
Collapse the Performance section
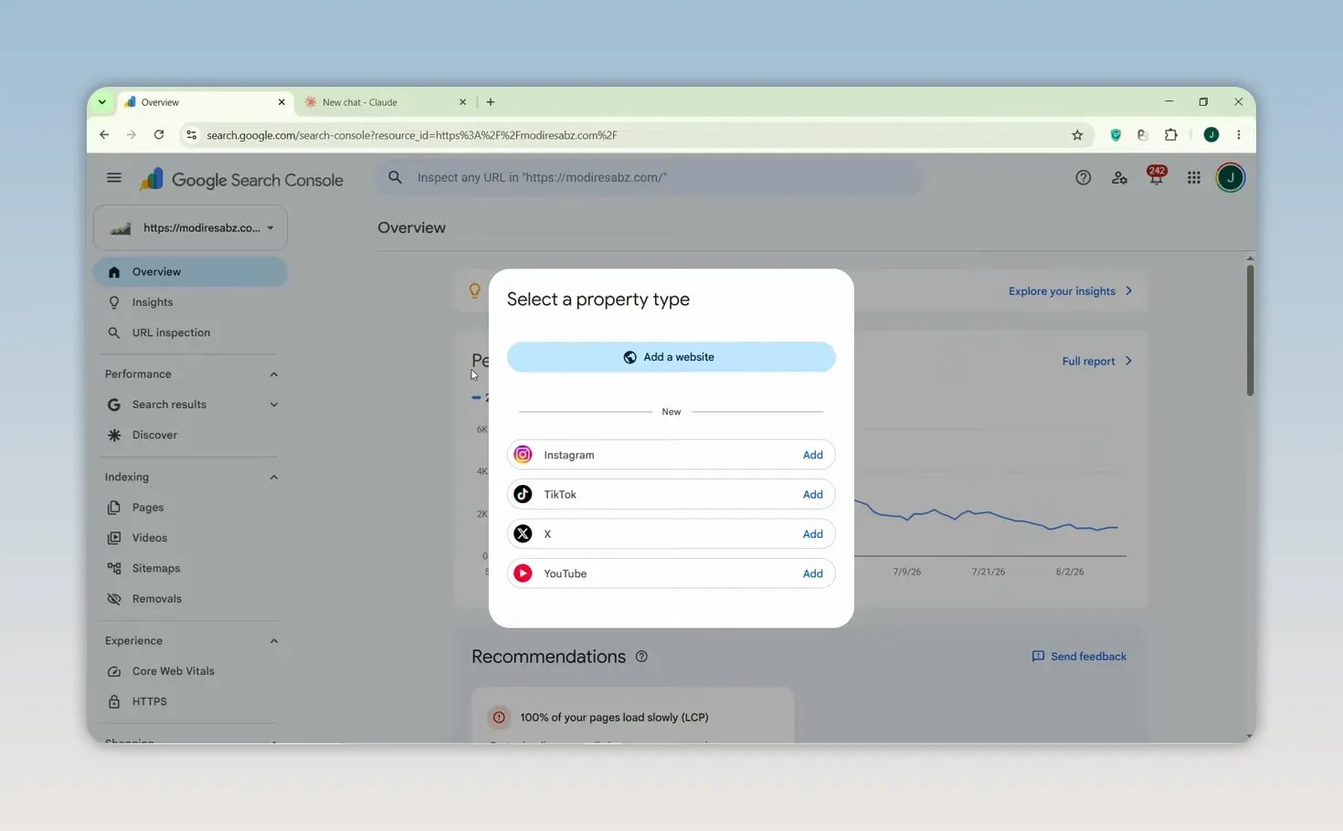[x=273, y=374]
